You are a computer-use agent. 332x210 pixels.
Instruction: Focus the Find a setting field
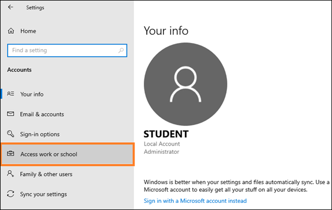point(67,50)
